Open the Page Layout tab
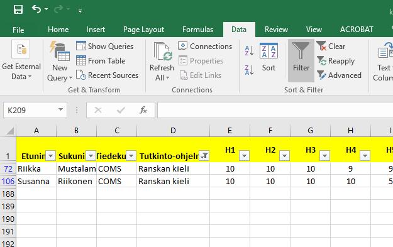Screen dimensions: 393x247 (143, 30)
